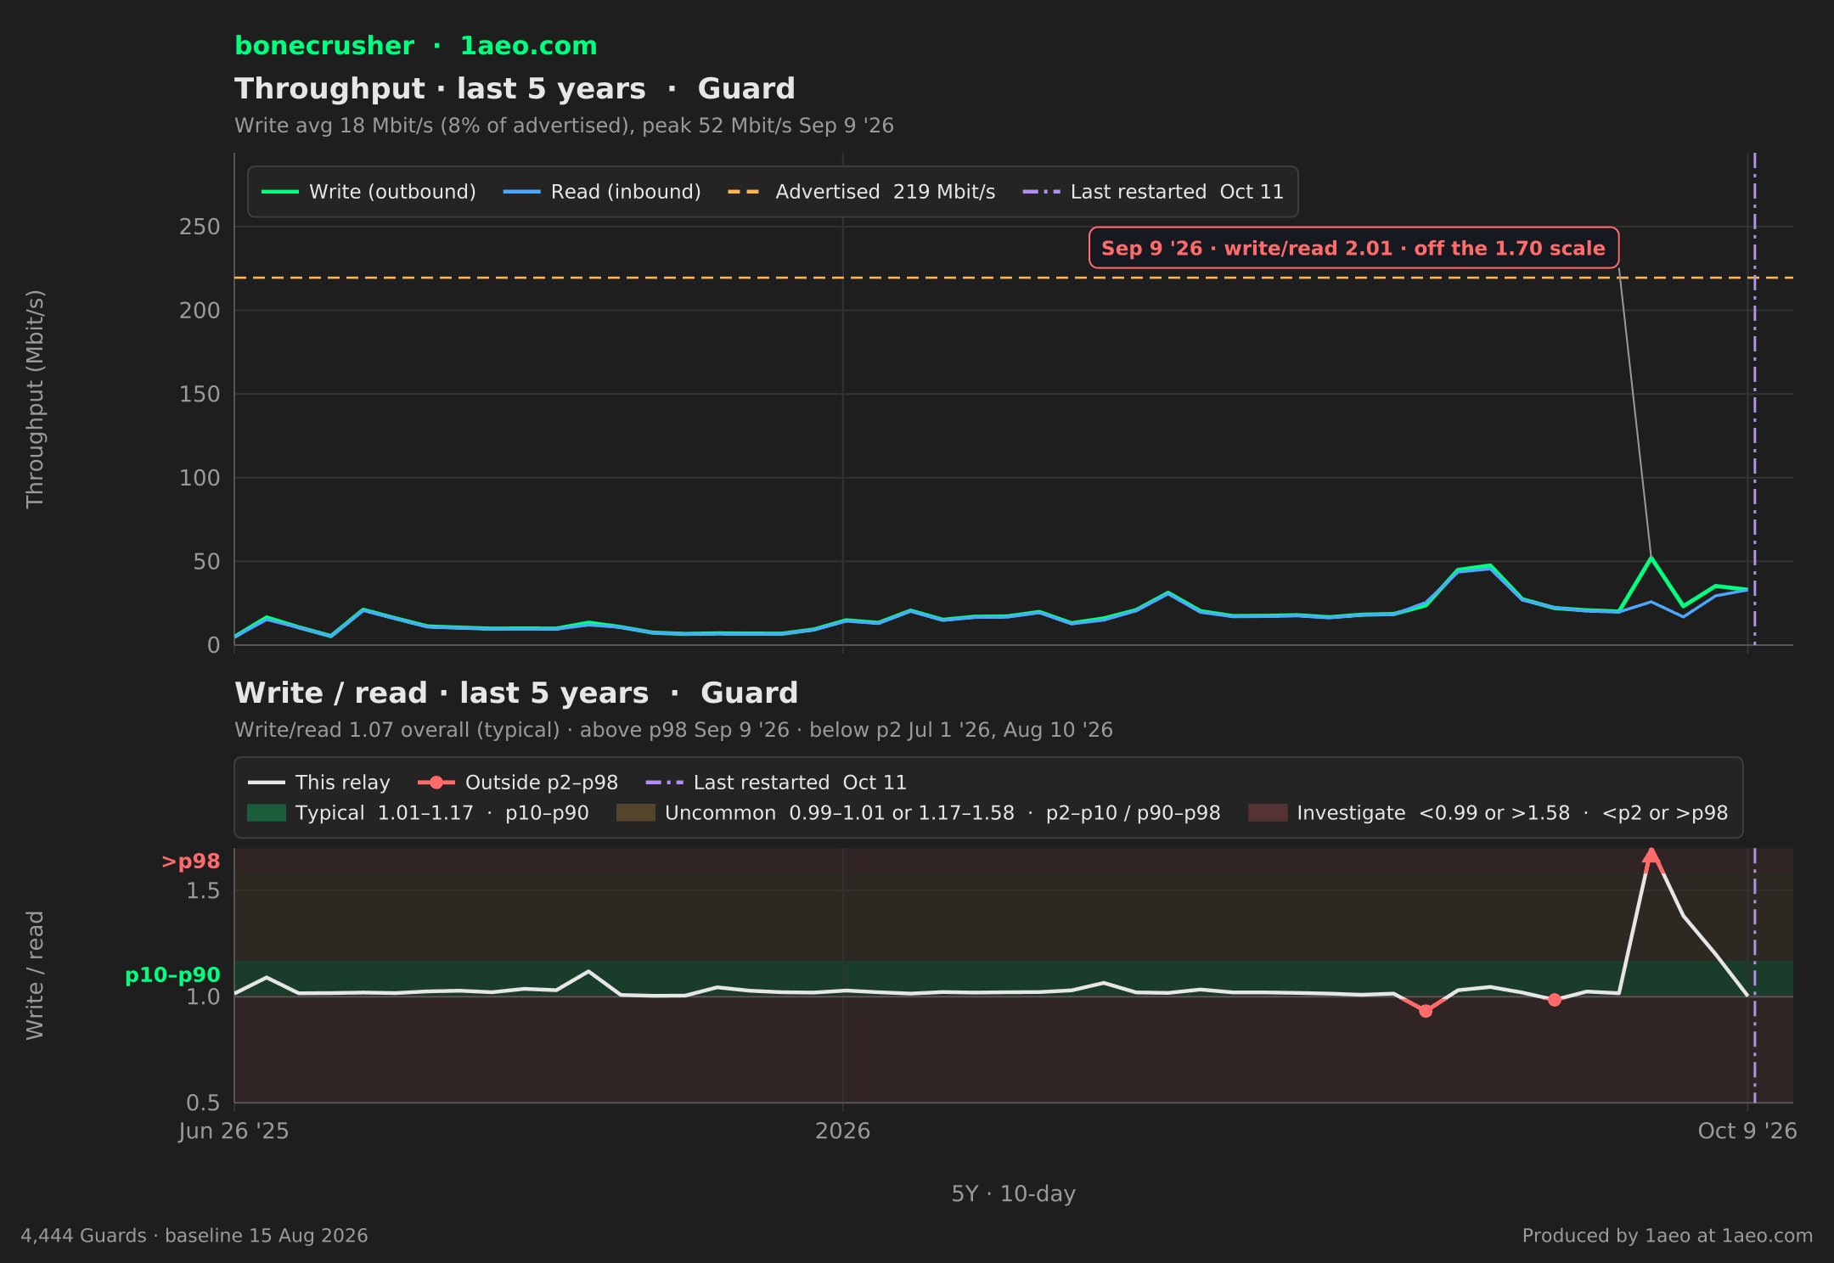
Task: Click the Throughput (Mbit/s) axis title
Action: pos(35,399)
